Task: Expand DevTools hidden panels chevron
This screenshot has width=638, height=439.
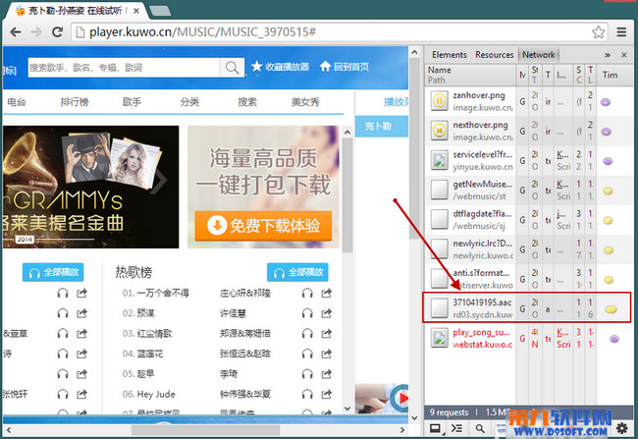Action: pos(608,55)
